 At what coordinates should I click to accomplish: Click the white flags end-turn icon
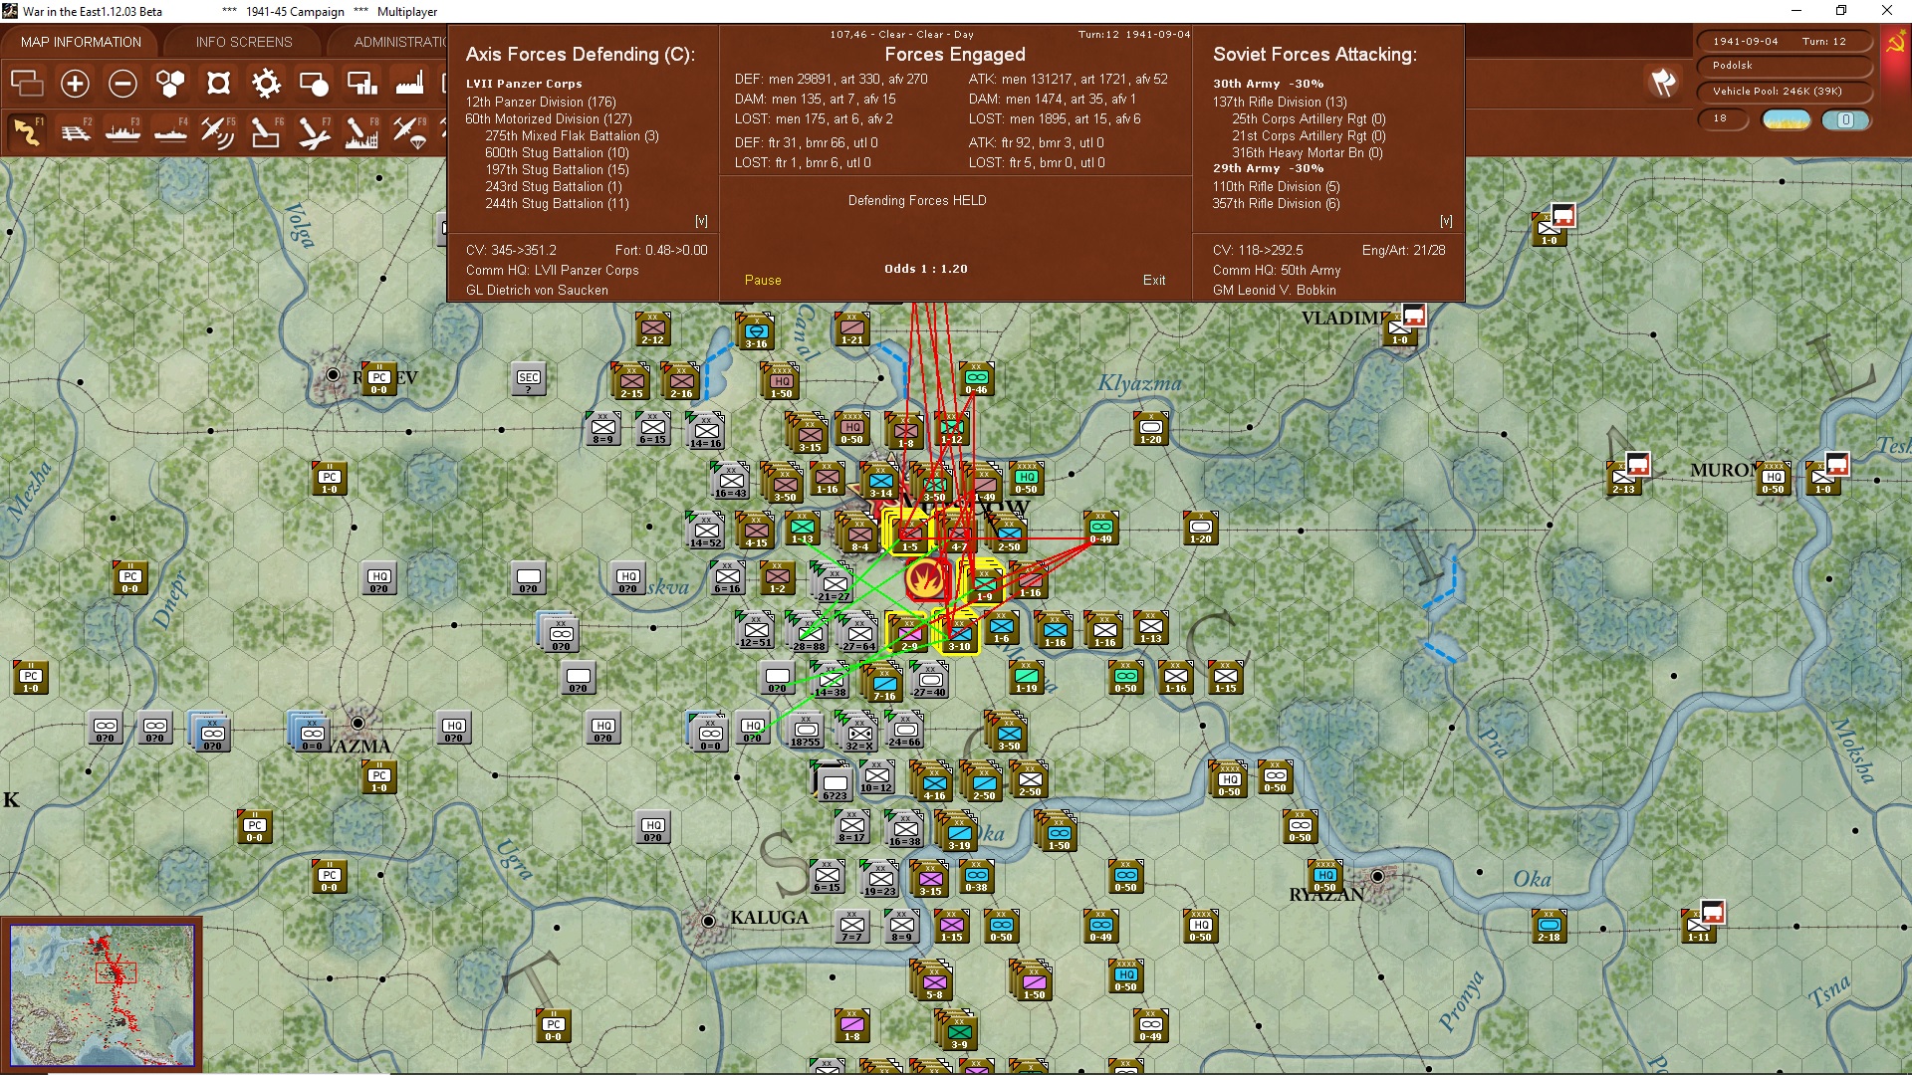point(1663,83)
